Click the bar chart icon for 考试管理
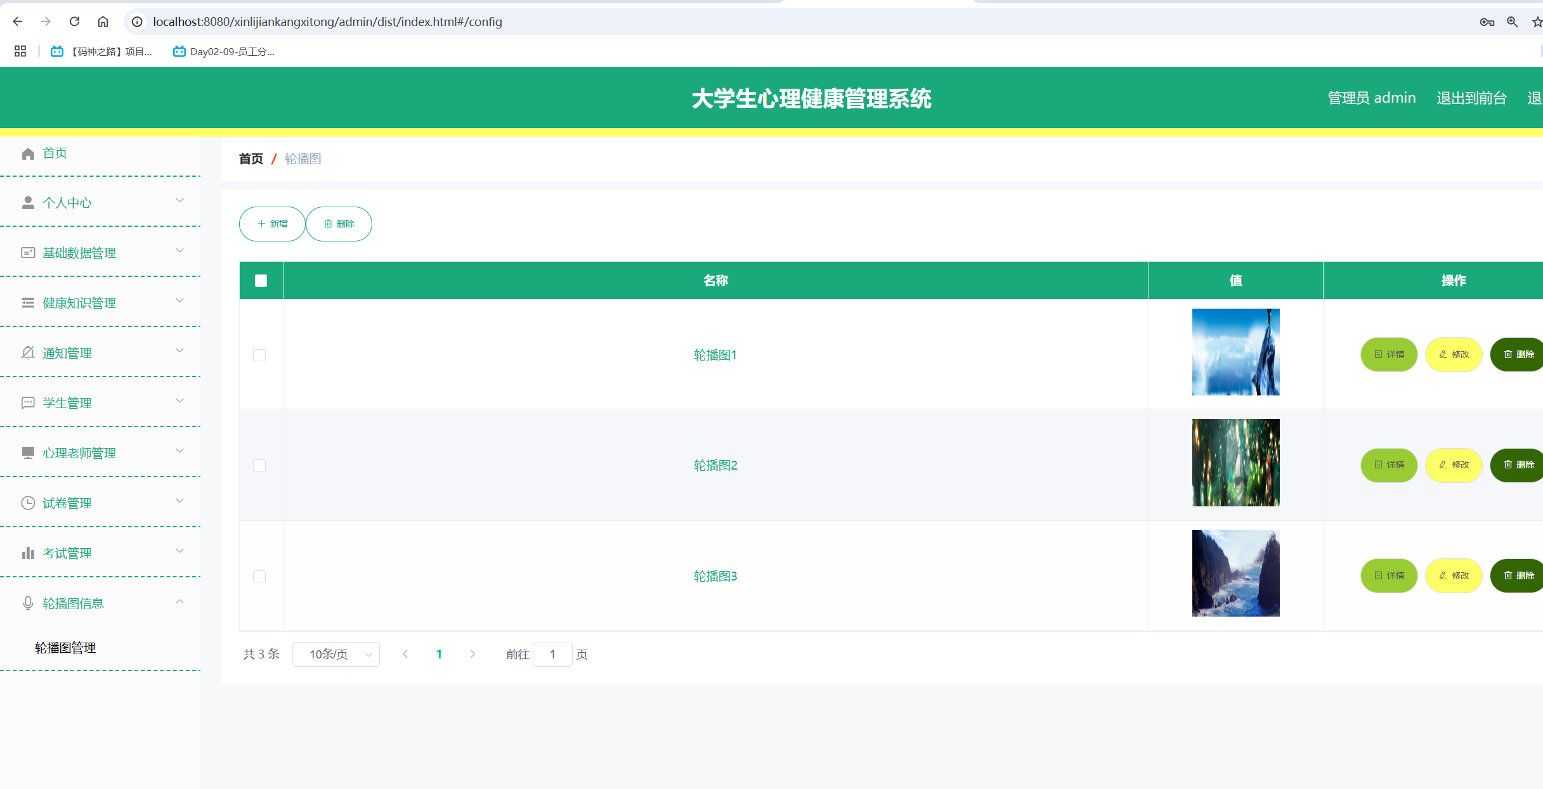 (x=28, y=553)
